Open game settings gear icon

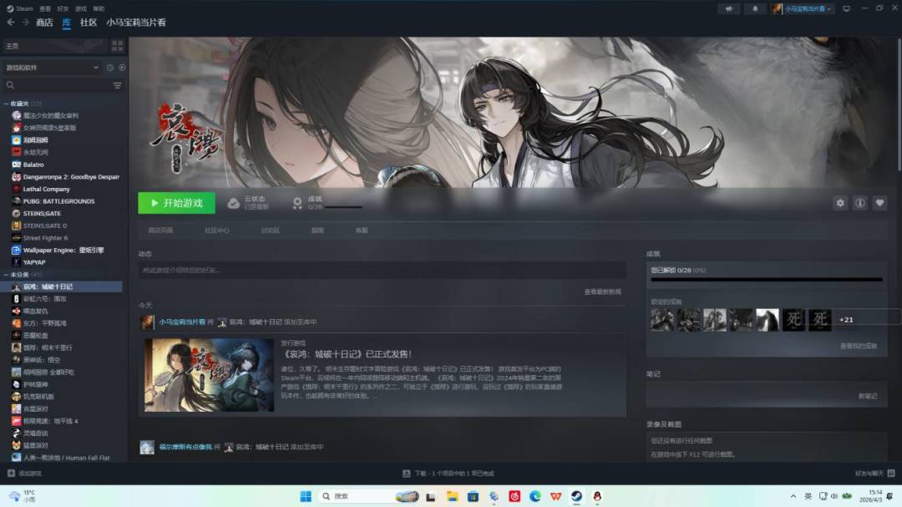[x=840, y=203]
